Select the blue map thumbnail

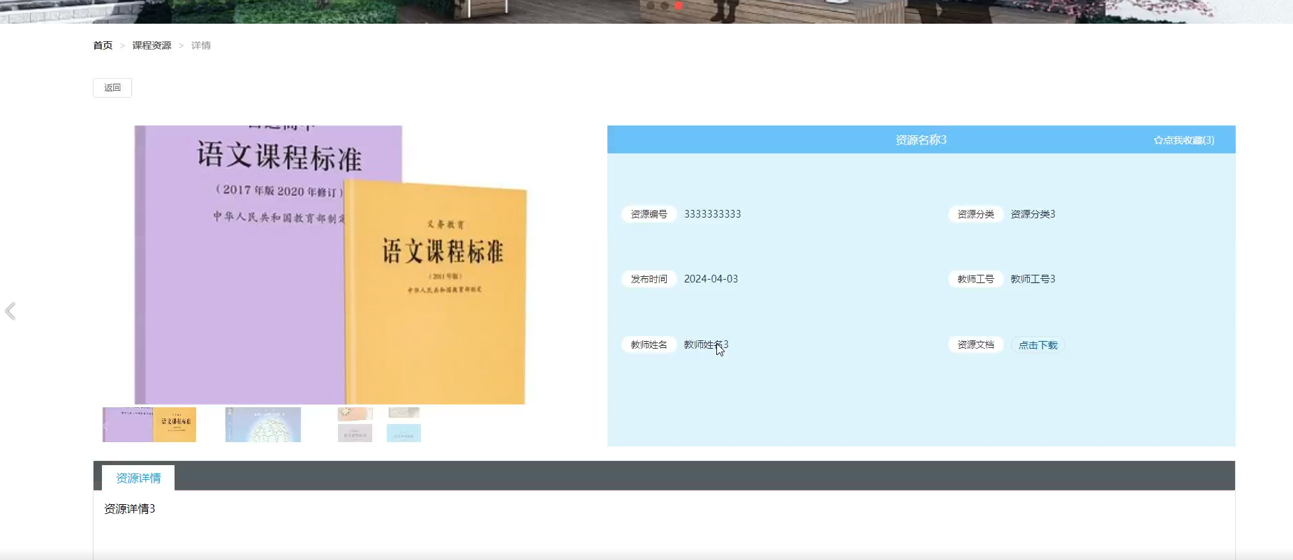(263, 425)
